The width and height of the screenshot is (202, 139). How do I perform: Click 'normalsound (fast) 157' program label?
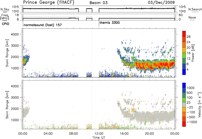[x=43, y=25]
